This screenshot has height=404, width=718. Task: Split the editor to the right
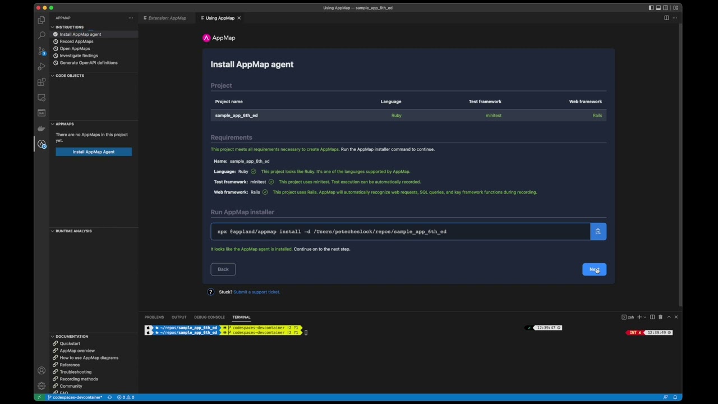[666, 18]
